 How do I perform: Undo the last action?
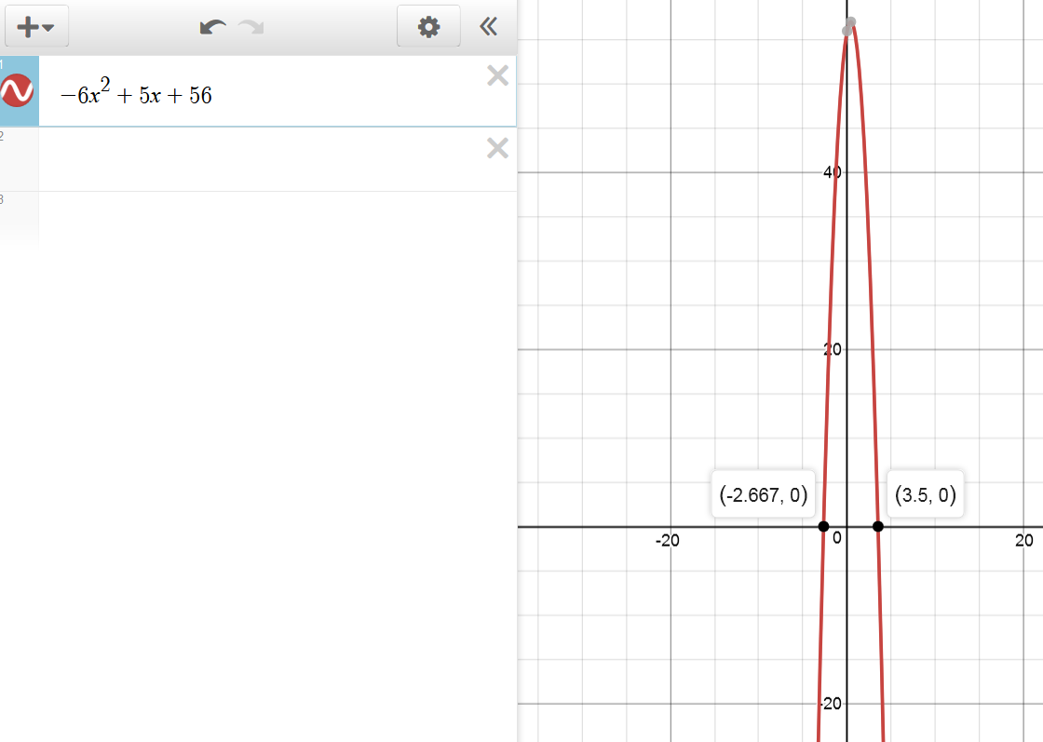tap(212, 27)
